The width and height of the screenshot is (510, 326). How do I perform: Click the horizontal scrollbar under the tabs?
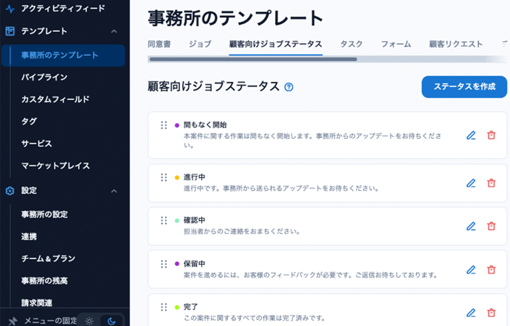coord(253,59)
